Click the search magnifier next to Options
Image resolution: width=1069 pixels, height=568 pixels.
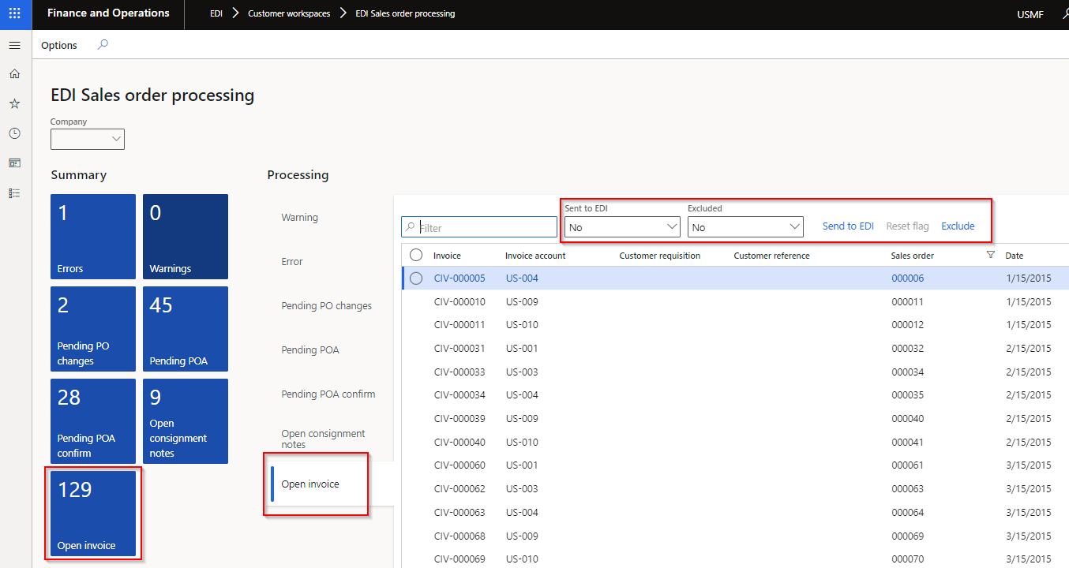102,45
